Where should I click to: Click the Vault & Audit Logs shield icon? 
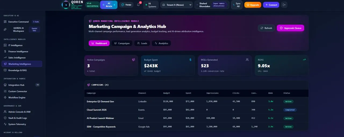click(x=5, y=118)
